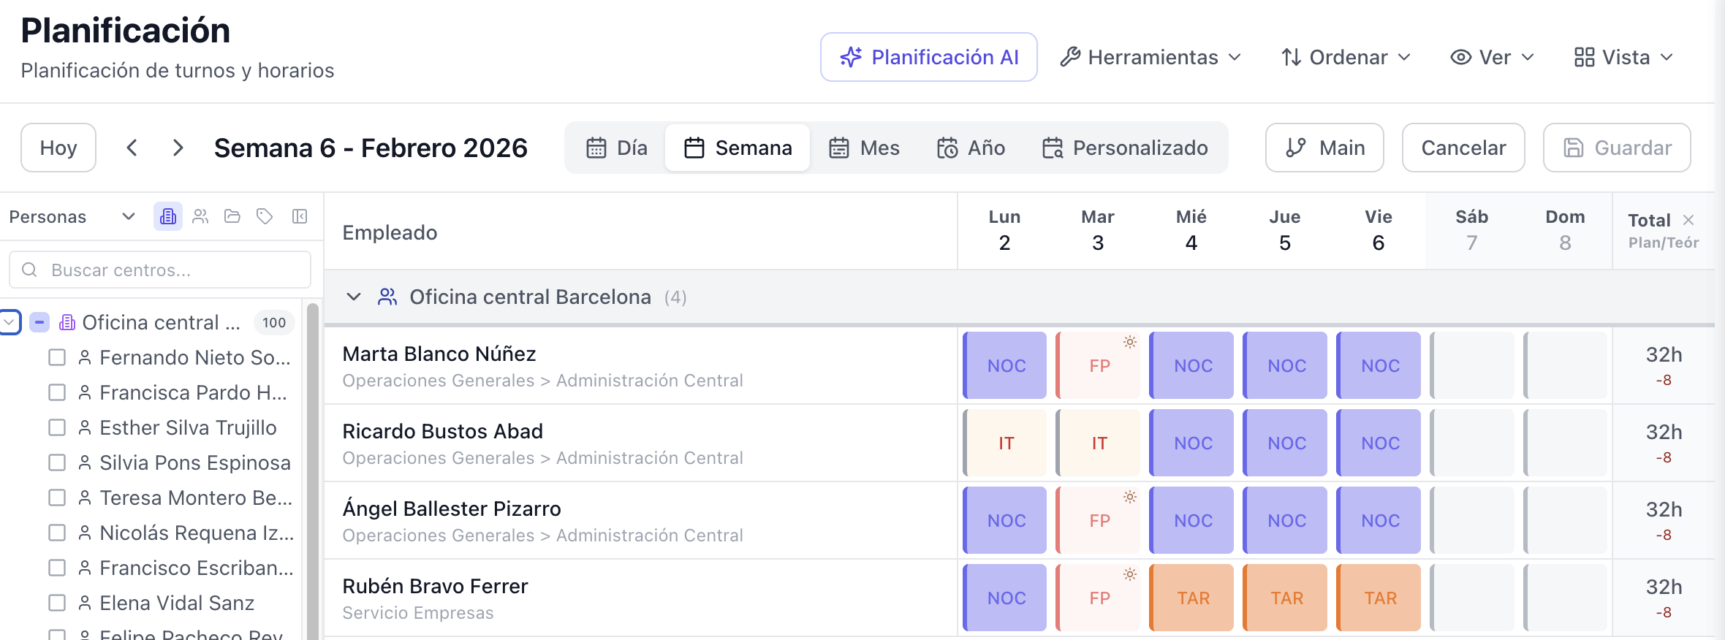
Task: Click the people icon next to Personas
Action: click(200, 216)
